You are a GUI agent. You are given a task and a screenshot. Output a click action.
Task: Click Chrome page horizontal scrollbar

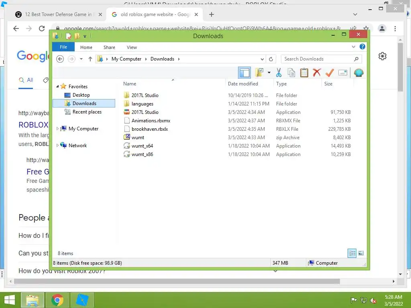click(x=177, y=281)
